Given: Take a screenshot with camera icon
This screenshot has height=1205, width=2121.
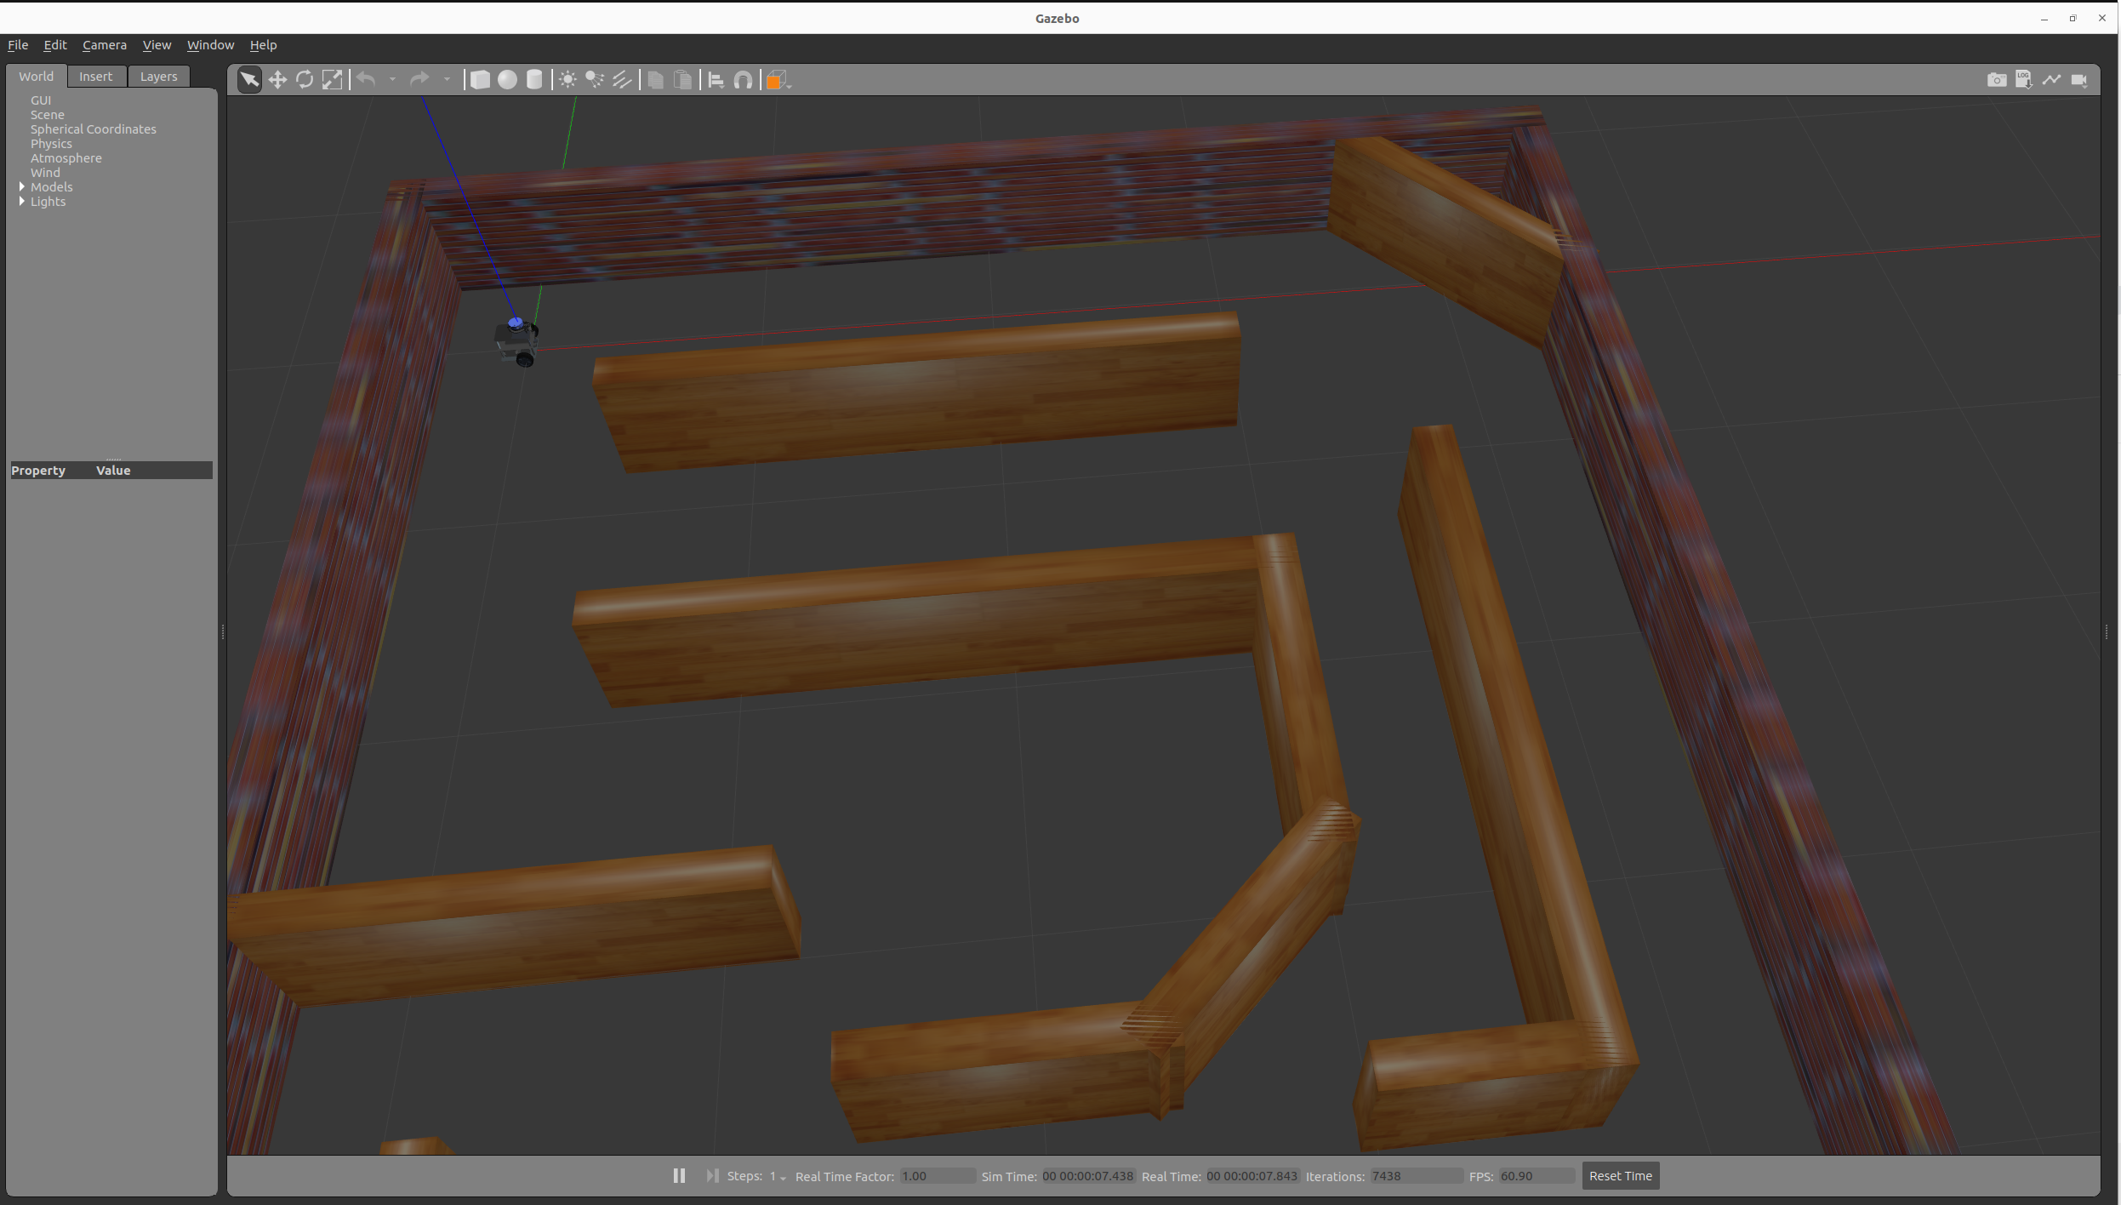Looking at the screenshot, I should click(1996, 80).
